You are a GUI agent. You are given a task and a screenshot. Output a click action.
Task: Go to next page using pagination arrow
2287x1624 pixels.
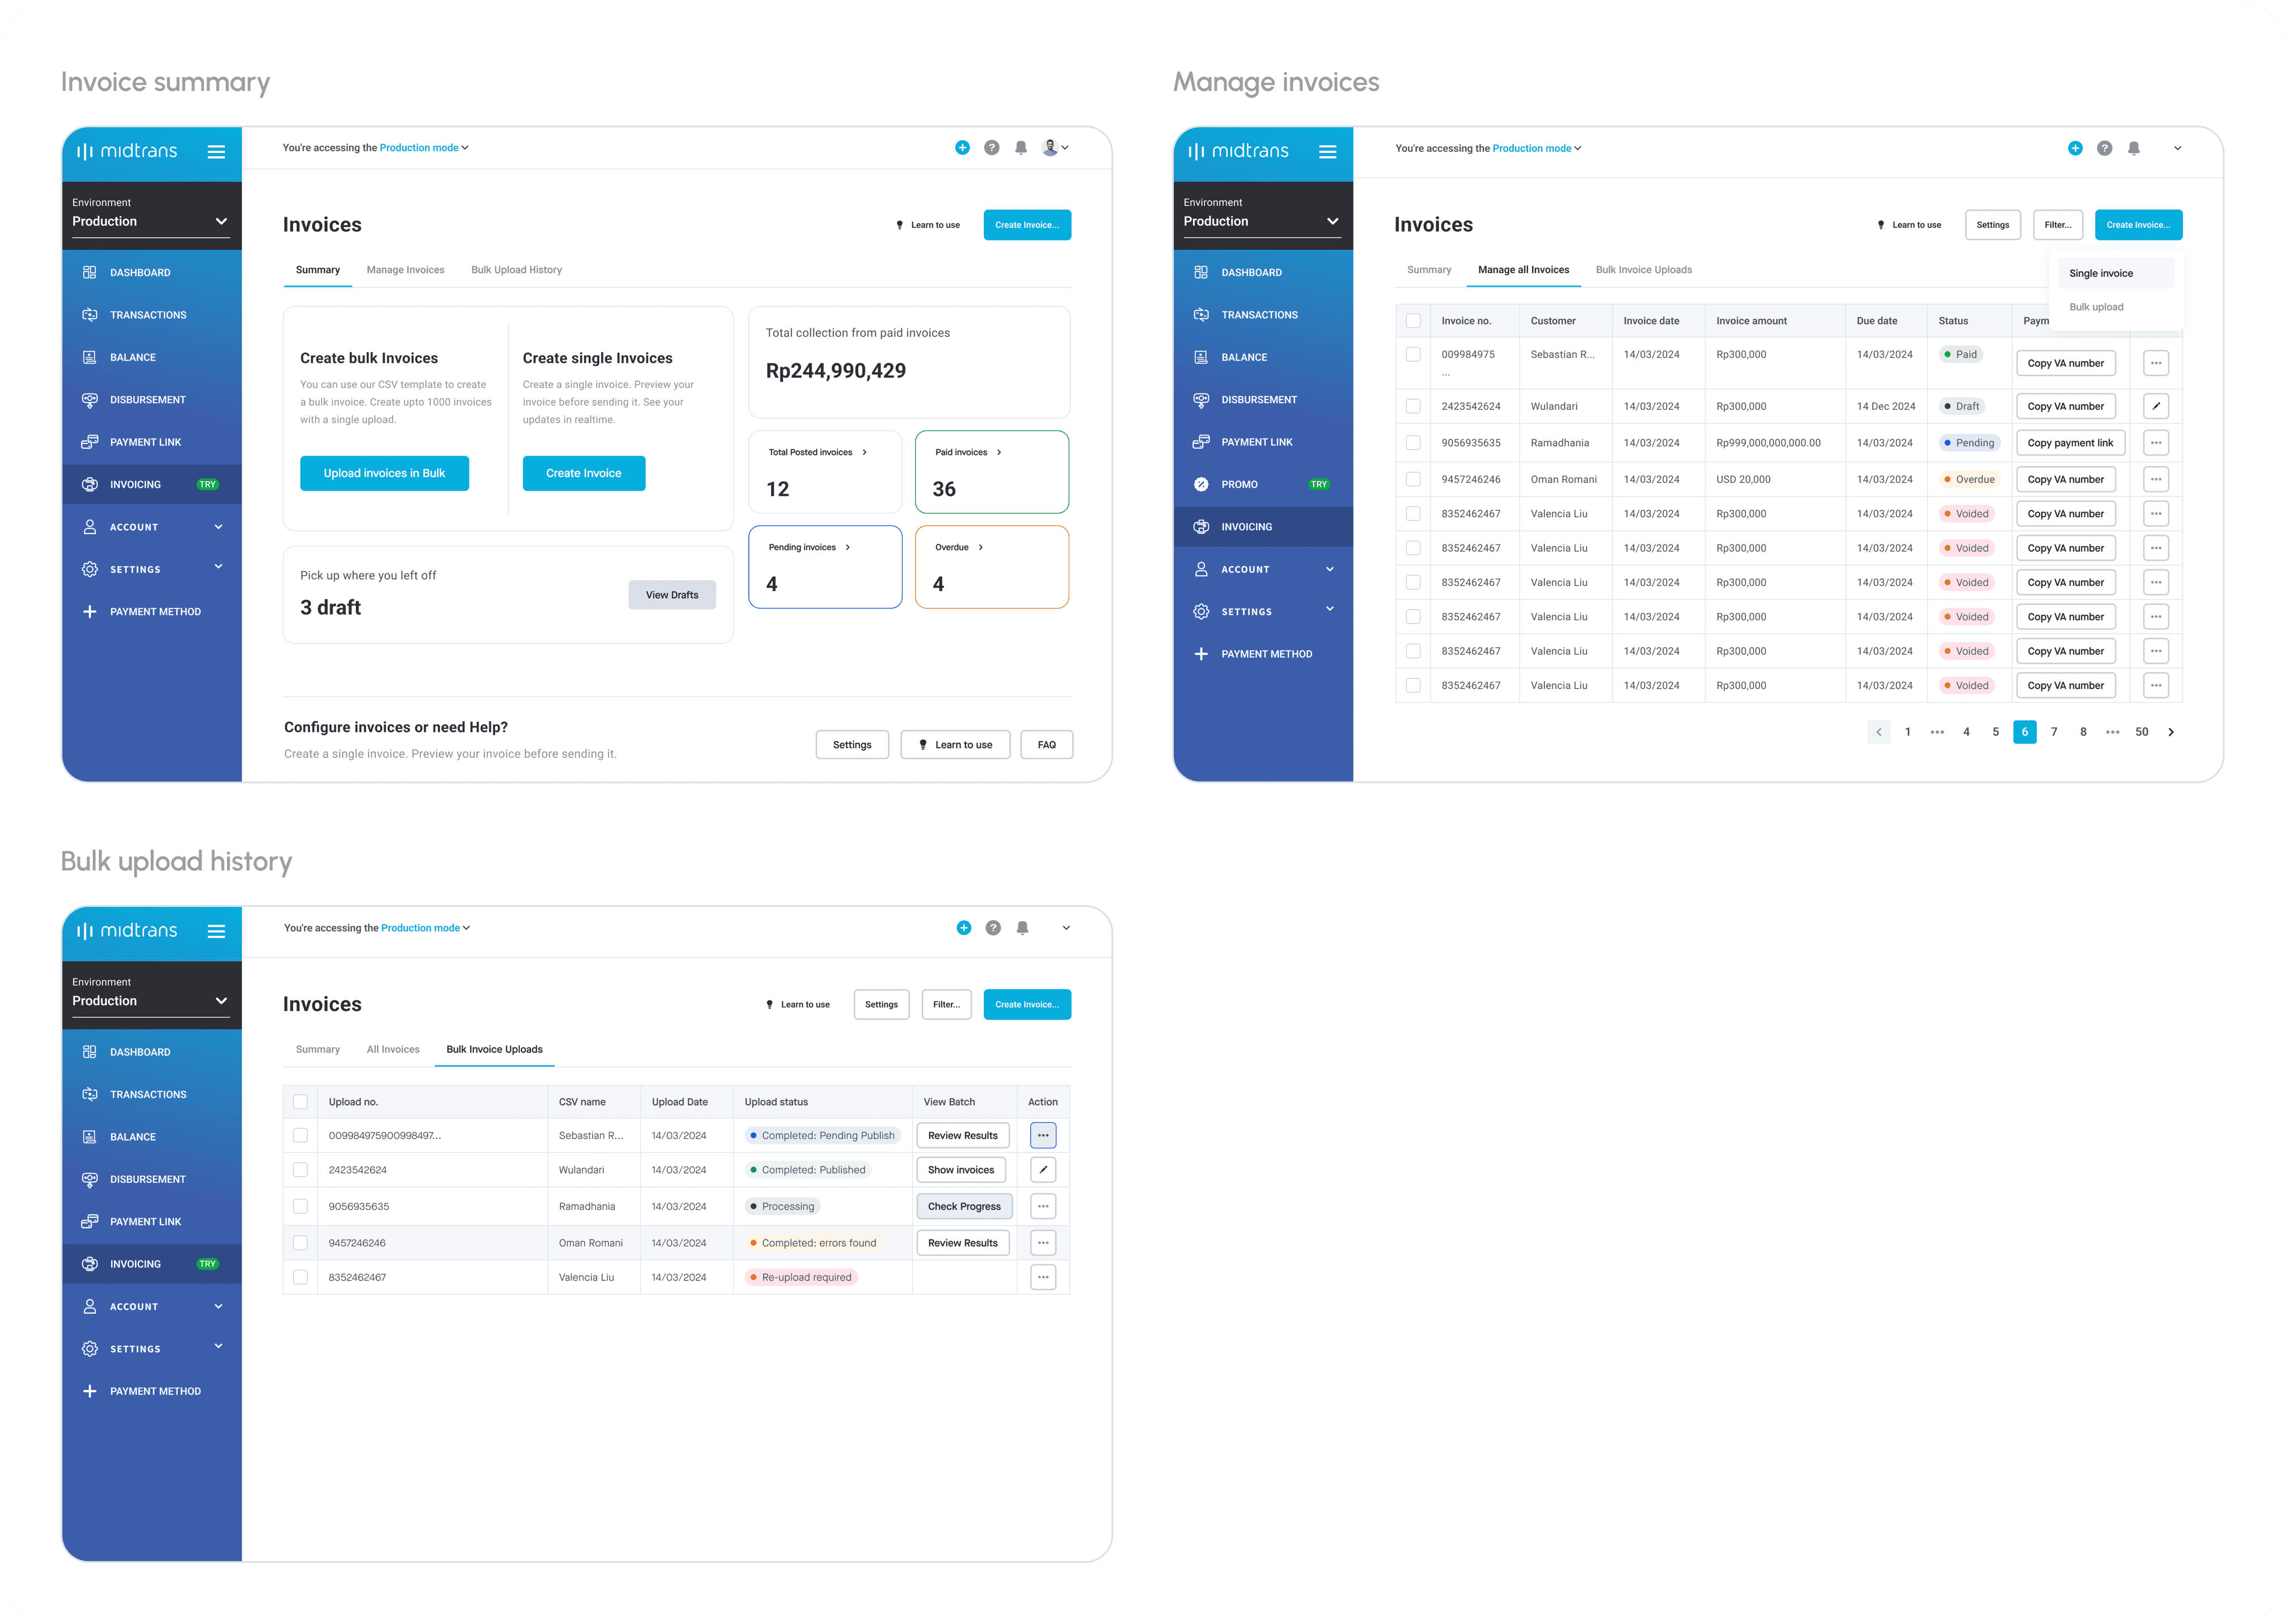[x=2171, y=732]
